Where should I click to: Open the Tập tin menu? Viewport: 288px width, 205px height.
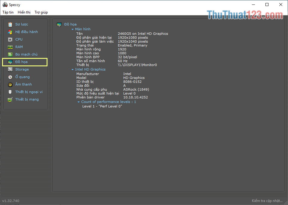click(x=8, y=12)
